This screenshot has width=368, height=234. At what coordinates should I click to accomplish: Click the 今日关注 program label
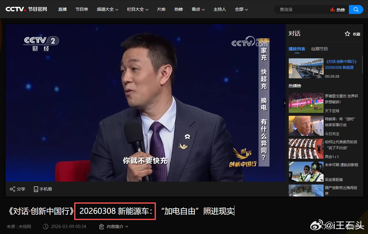[x=332, y=134]
